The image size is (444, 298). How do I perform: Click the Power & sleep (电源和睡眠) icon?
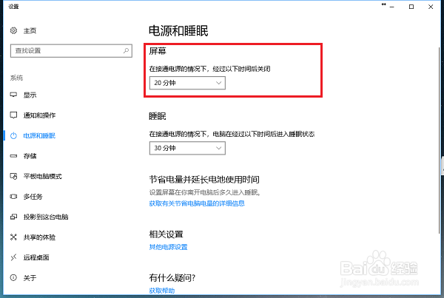click(13, 135)
